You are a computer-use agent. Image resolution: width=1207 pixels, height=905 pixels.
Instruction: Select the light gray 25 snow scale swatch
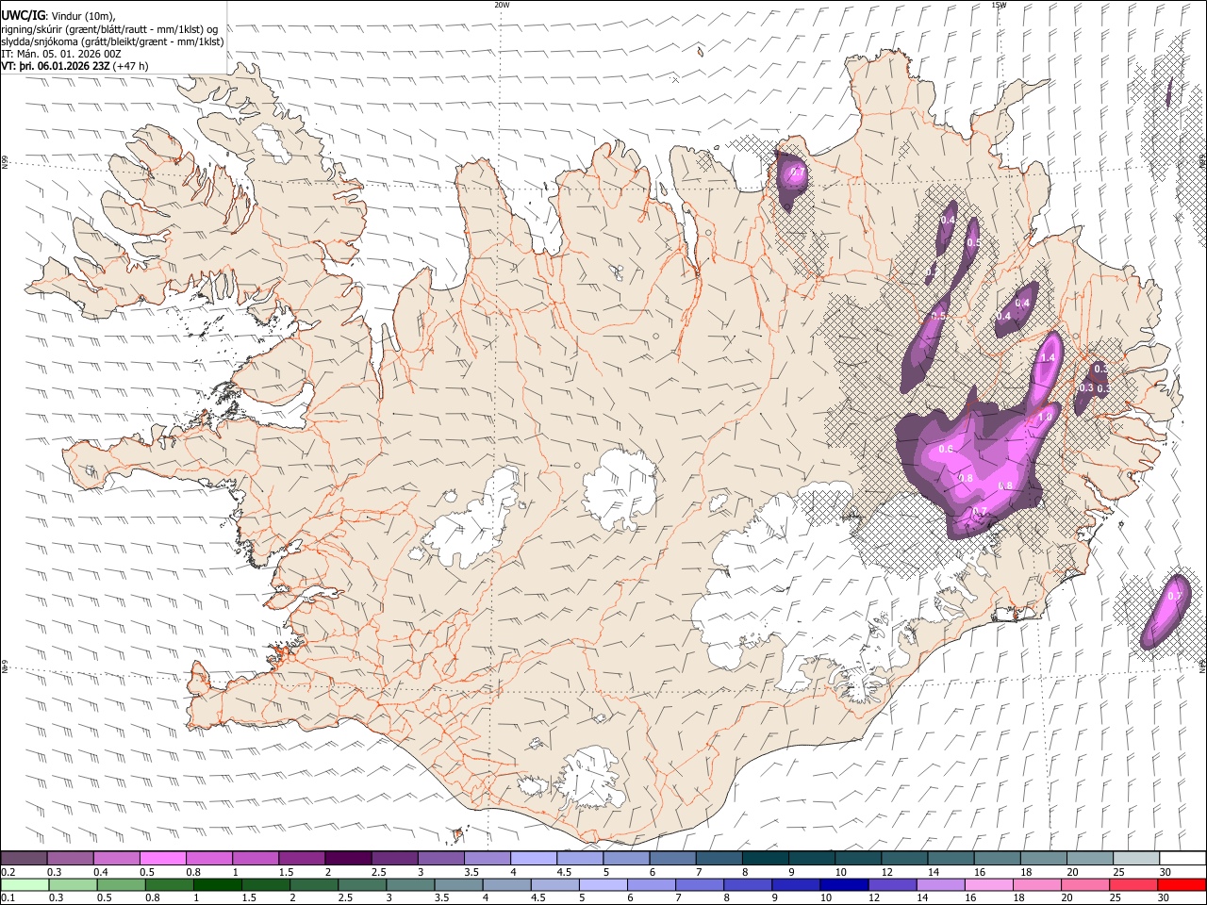pyautogui.click(x=1136, y=858)
